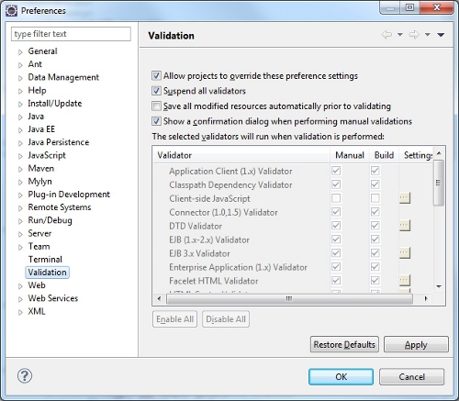Image resolution: width=459 pixels, height=401 pixels.
Task: Uncheck Suspend all validators
Action: pyautogui.click(x=156, y=91)
